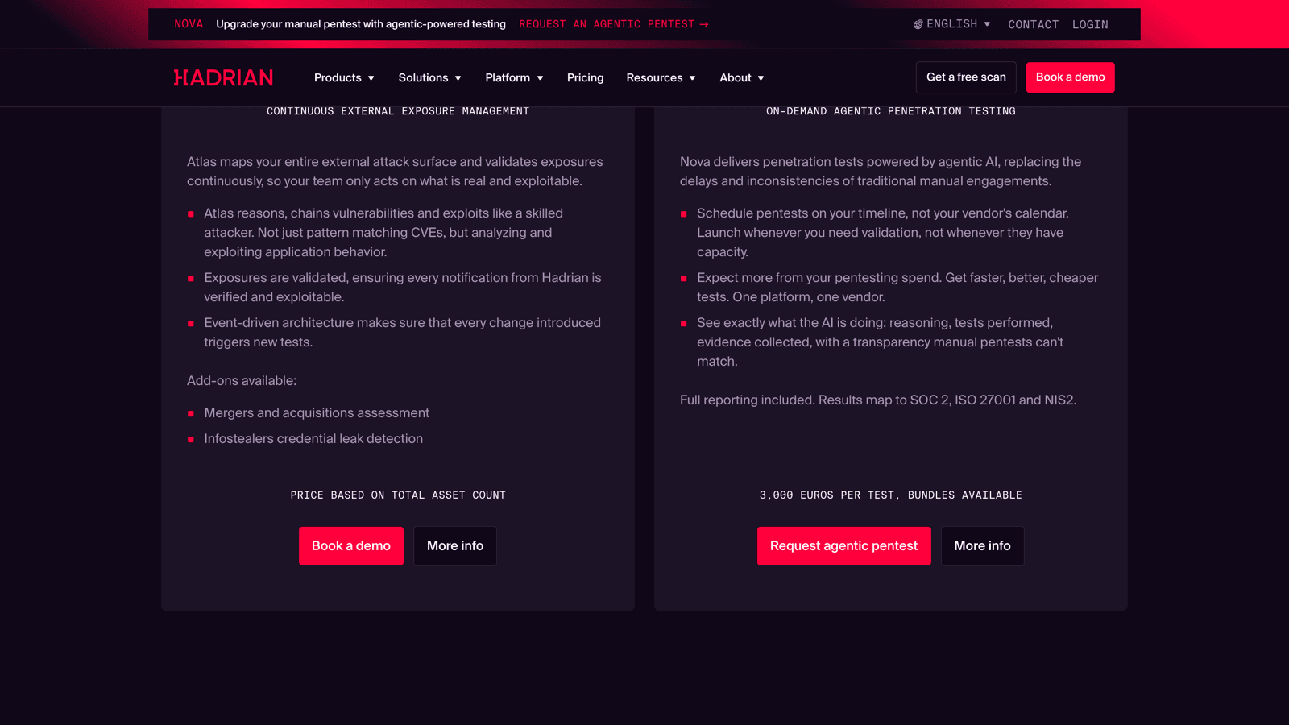This screenshot has width=1289, height=725.
Task: Click 'Full reporting included' sentence
Action: pyautogui.click(x=878, y=400)
